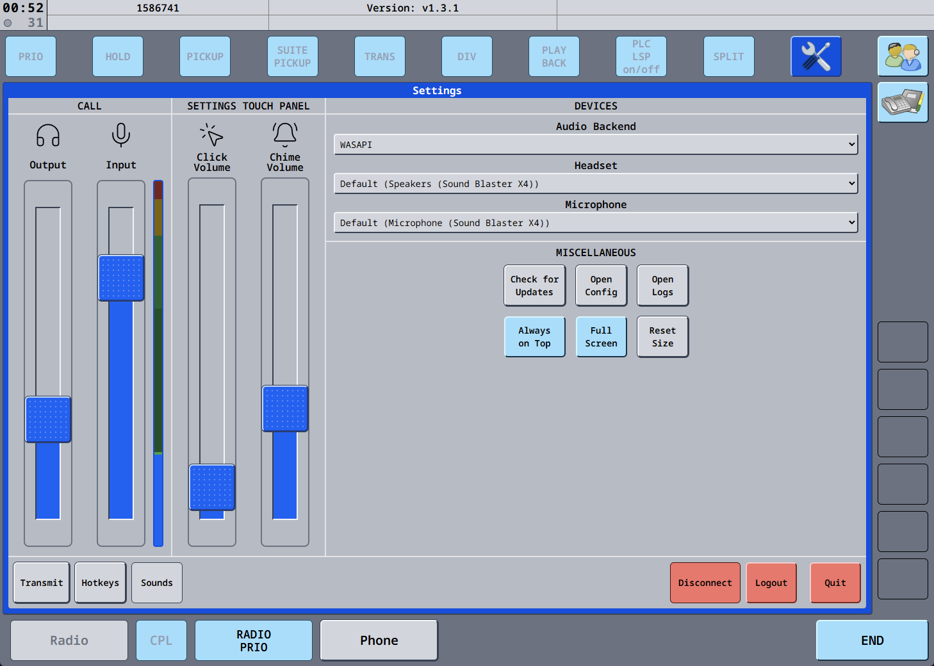Switch to the Hotkeys settings tab
Viewport: 934px width, 666px height.
pos(100,583)
